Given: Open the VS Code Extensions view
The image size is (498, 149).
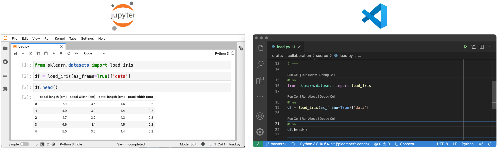Looking at the screenshot, I should [x=260, y=81].
